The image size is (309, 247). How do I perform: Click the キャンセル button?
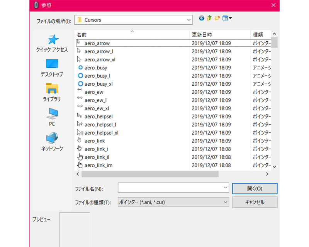(x=255, y=202)
